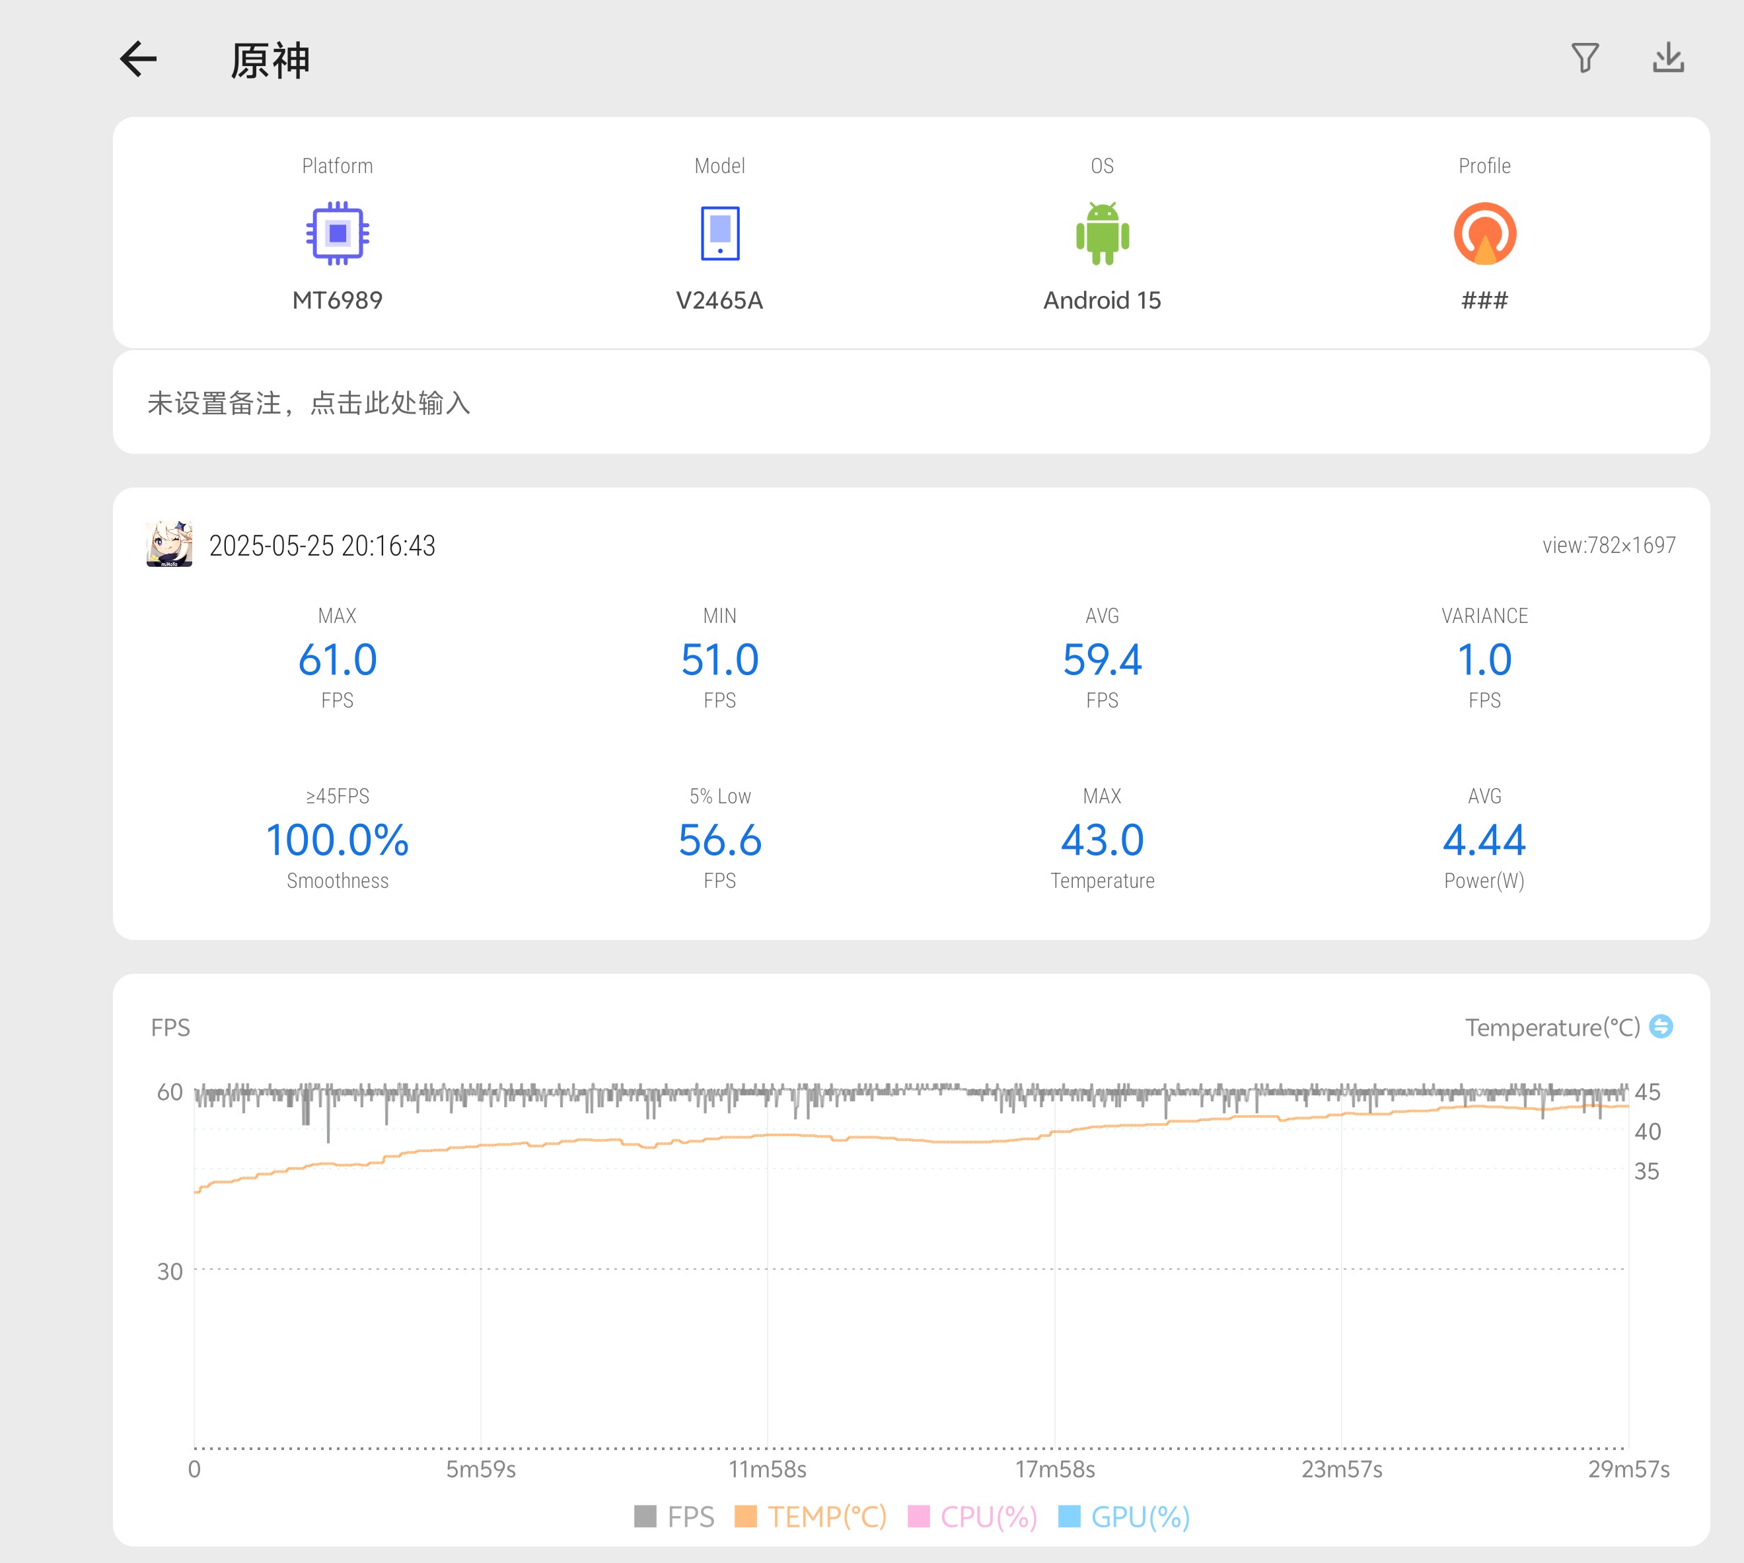Toggle GPU(%) series in chart legend
1744x1563 pixels.
pos(1124,1517)
